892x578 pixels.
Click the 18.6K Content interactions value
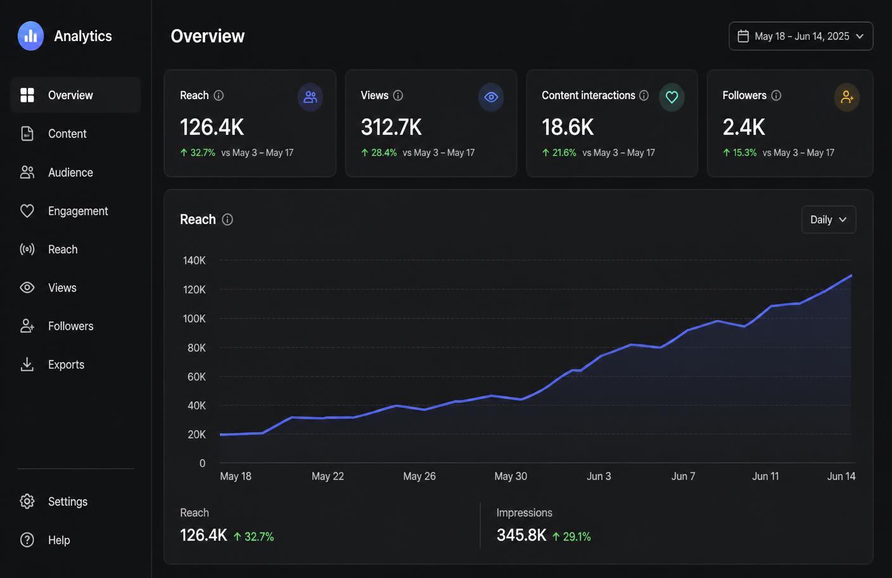point(568,127)
